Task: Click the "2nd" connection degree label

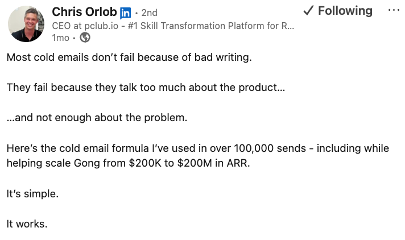Action: [x=149, y=13]
